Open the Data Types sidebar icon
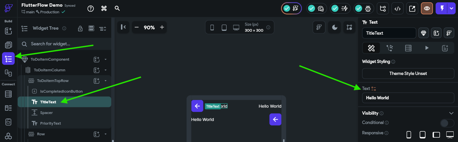The height and width of the screenshot is (142, 458). click(8, 108)
